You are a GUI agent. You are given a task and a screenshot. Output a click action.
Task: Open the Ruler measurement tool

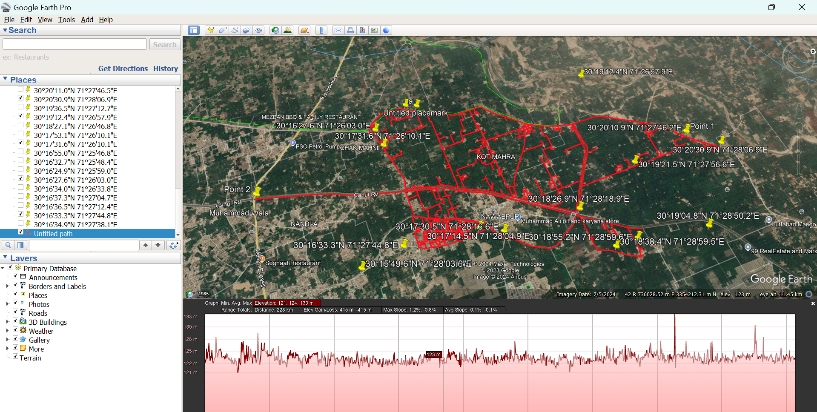click(x=321, y=30)
